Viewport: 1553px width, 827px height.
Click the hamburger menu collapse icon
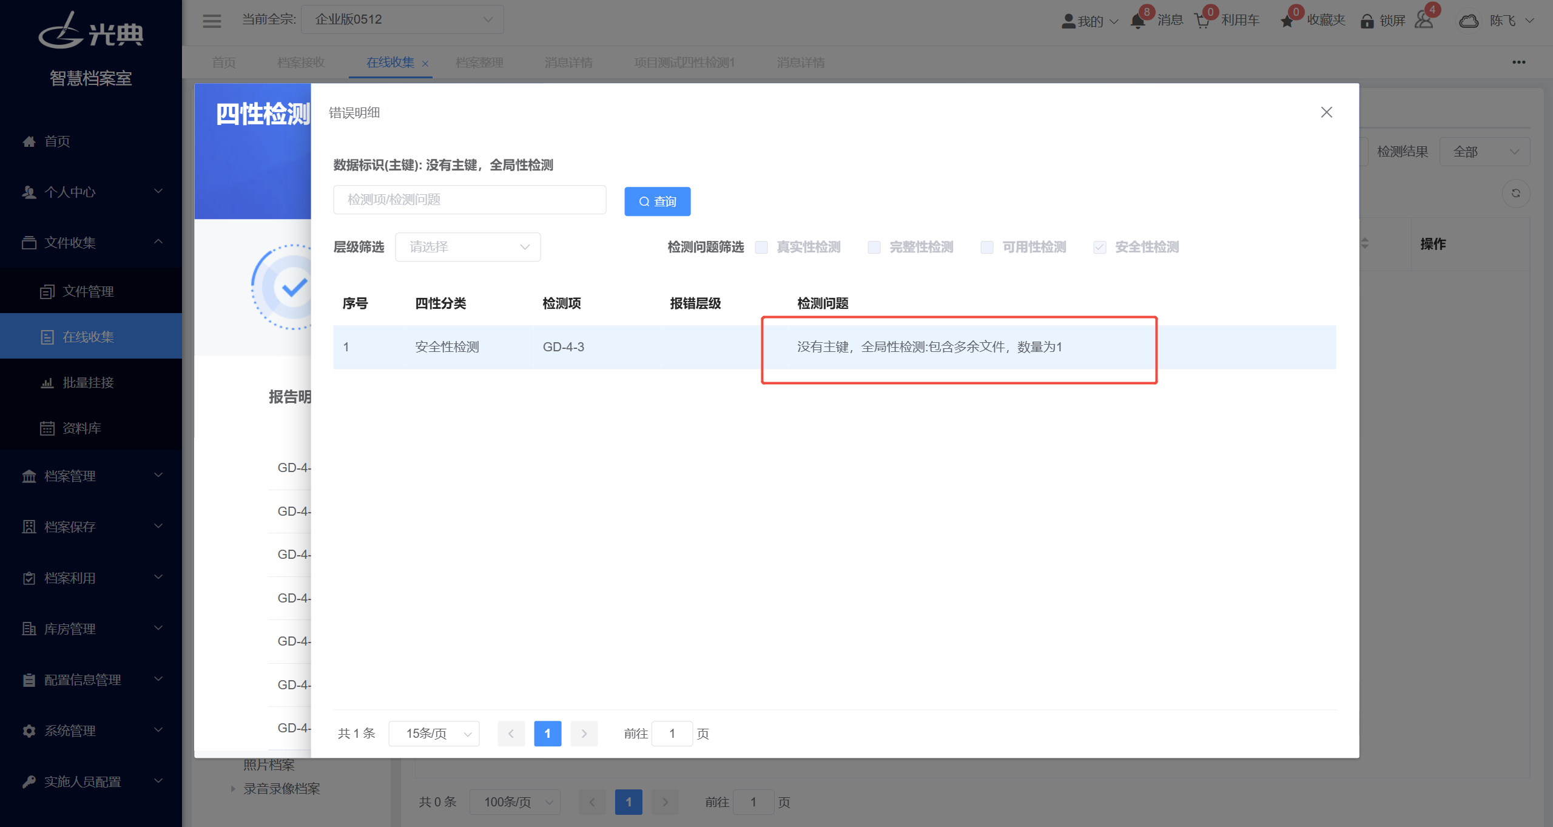click(x=212, y=21)
